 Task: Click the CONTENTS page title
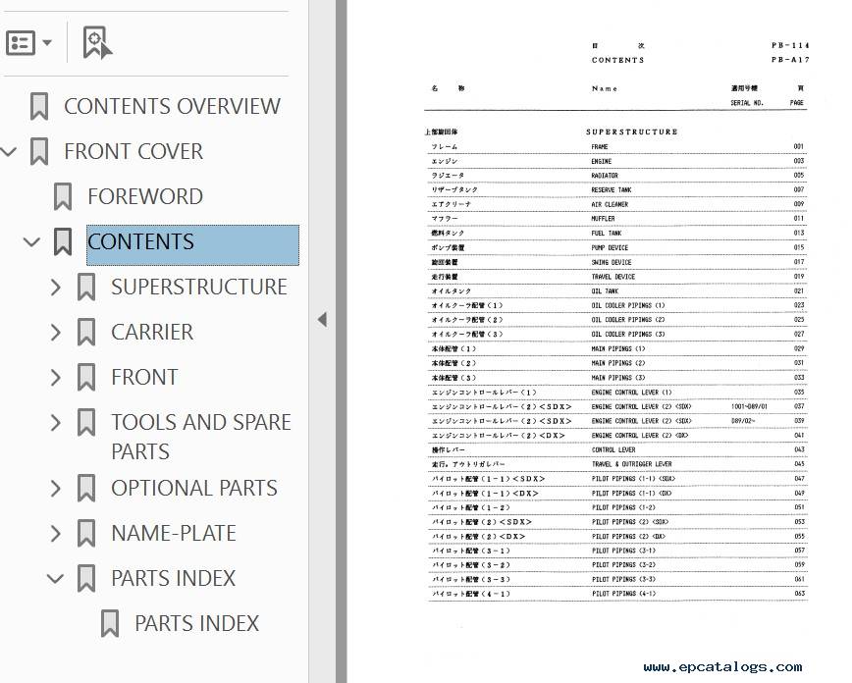coord(617,60)
